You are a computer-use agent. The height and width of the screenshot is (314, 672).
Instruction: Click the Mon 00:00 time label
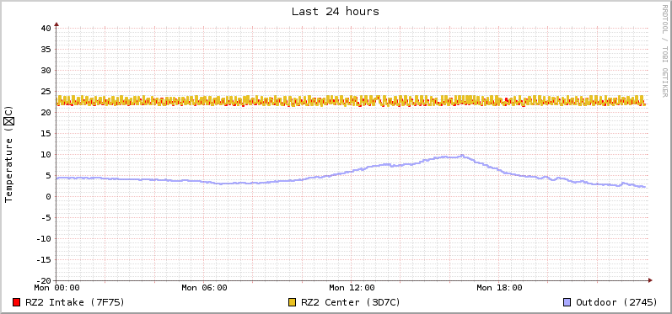pyautogui.click(x=57, y=288)
